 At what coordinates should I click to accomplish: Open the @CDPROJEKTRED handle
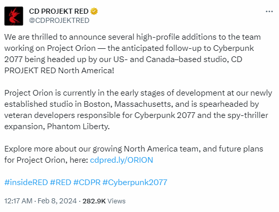59,20
